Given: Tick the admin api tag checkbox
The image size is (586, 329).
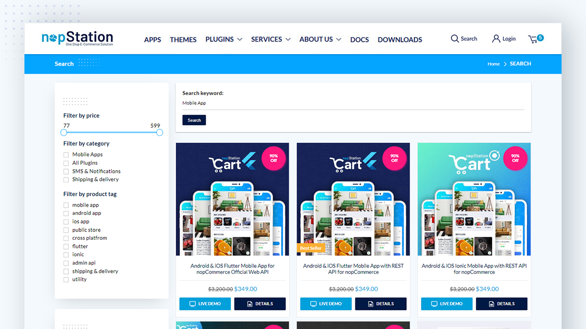Looking at the screenshot, I should tap(66, 263).
